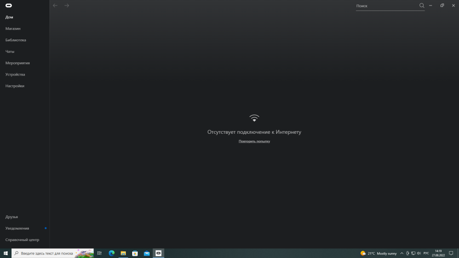The height and width of the screenshot is (258, 459).
Task: Close the Oculus window
Action: pyautogui.click(x=453, y=5)
